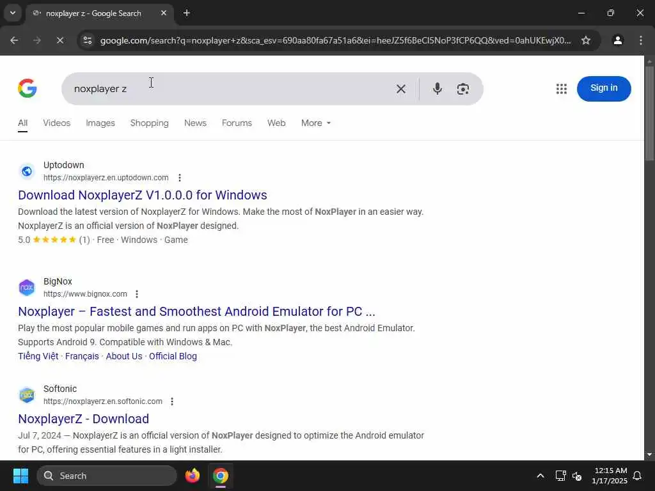Screen dimensions: 655x491
Task: Open Chrome profile avatar menu
Action: coord(617,40)
